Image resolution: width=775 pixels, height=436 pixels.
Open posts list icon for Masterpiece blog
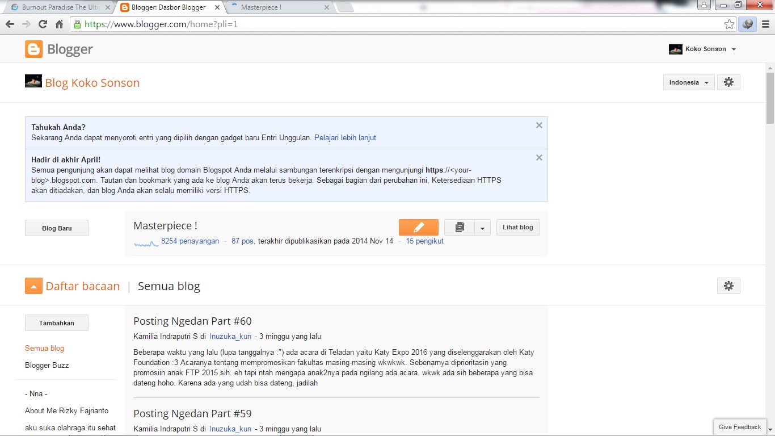click(x=460, y=227)
